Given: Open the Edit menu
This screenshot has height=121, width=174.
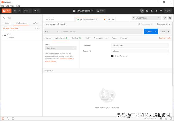Looking at the screenshot, I should [x=7, y=6].
